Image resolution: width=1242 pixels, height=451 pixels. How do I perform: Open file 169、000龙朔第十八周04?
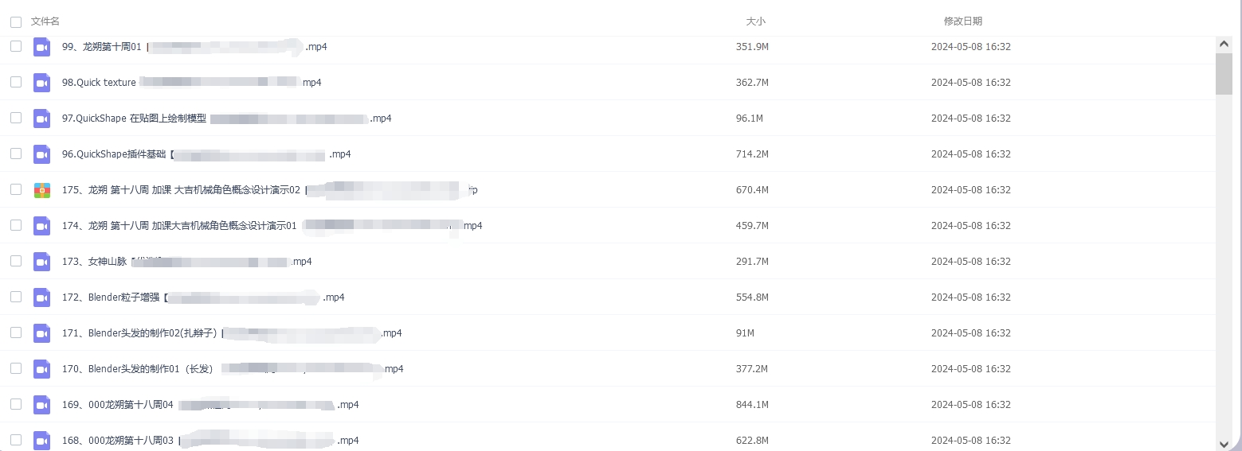pos(210,405)
